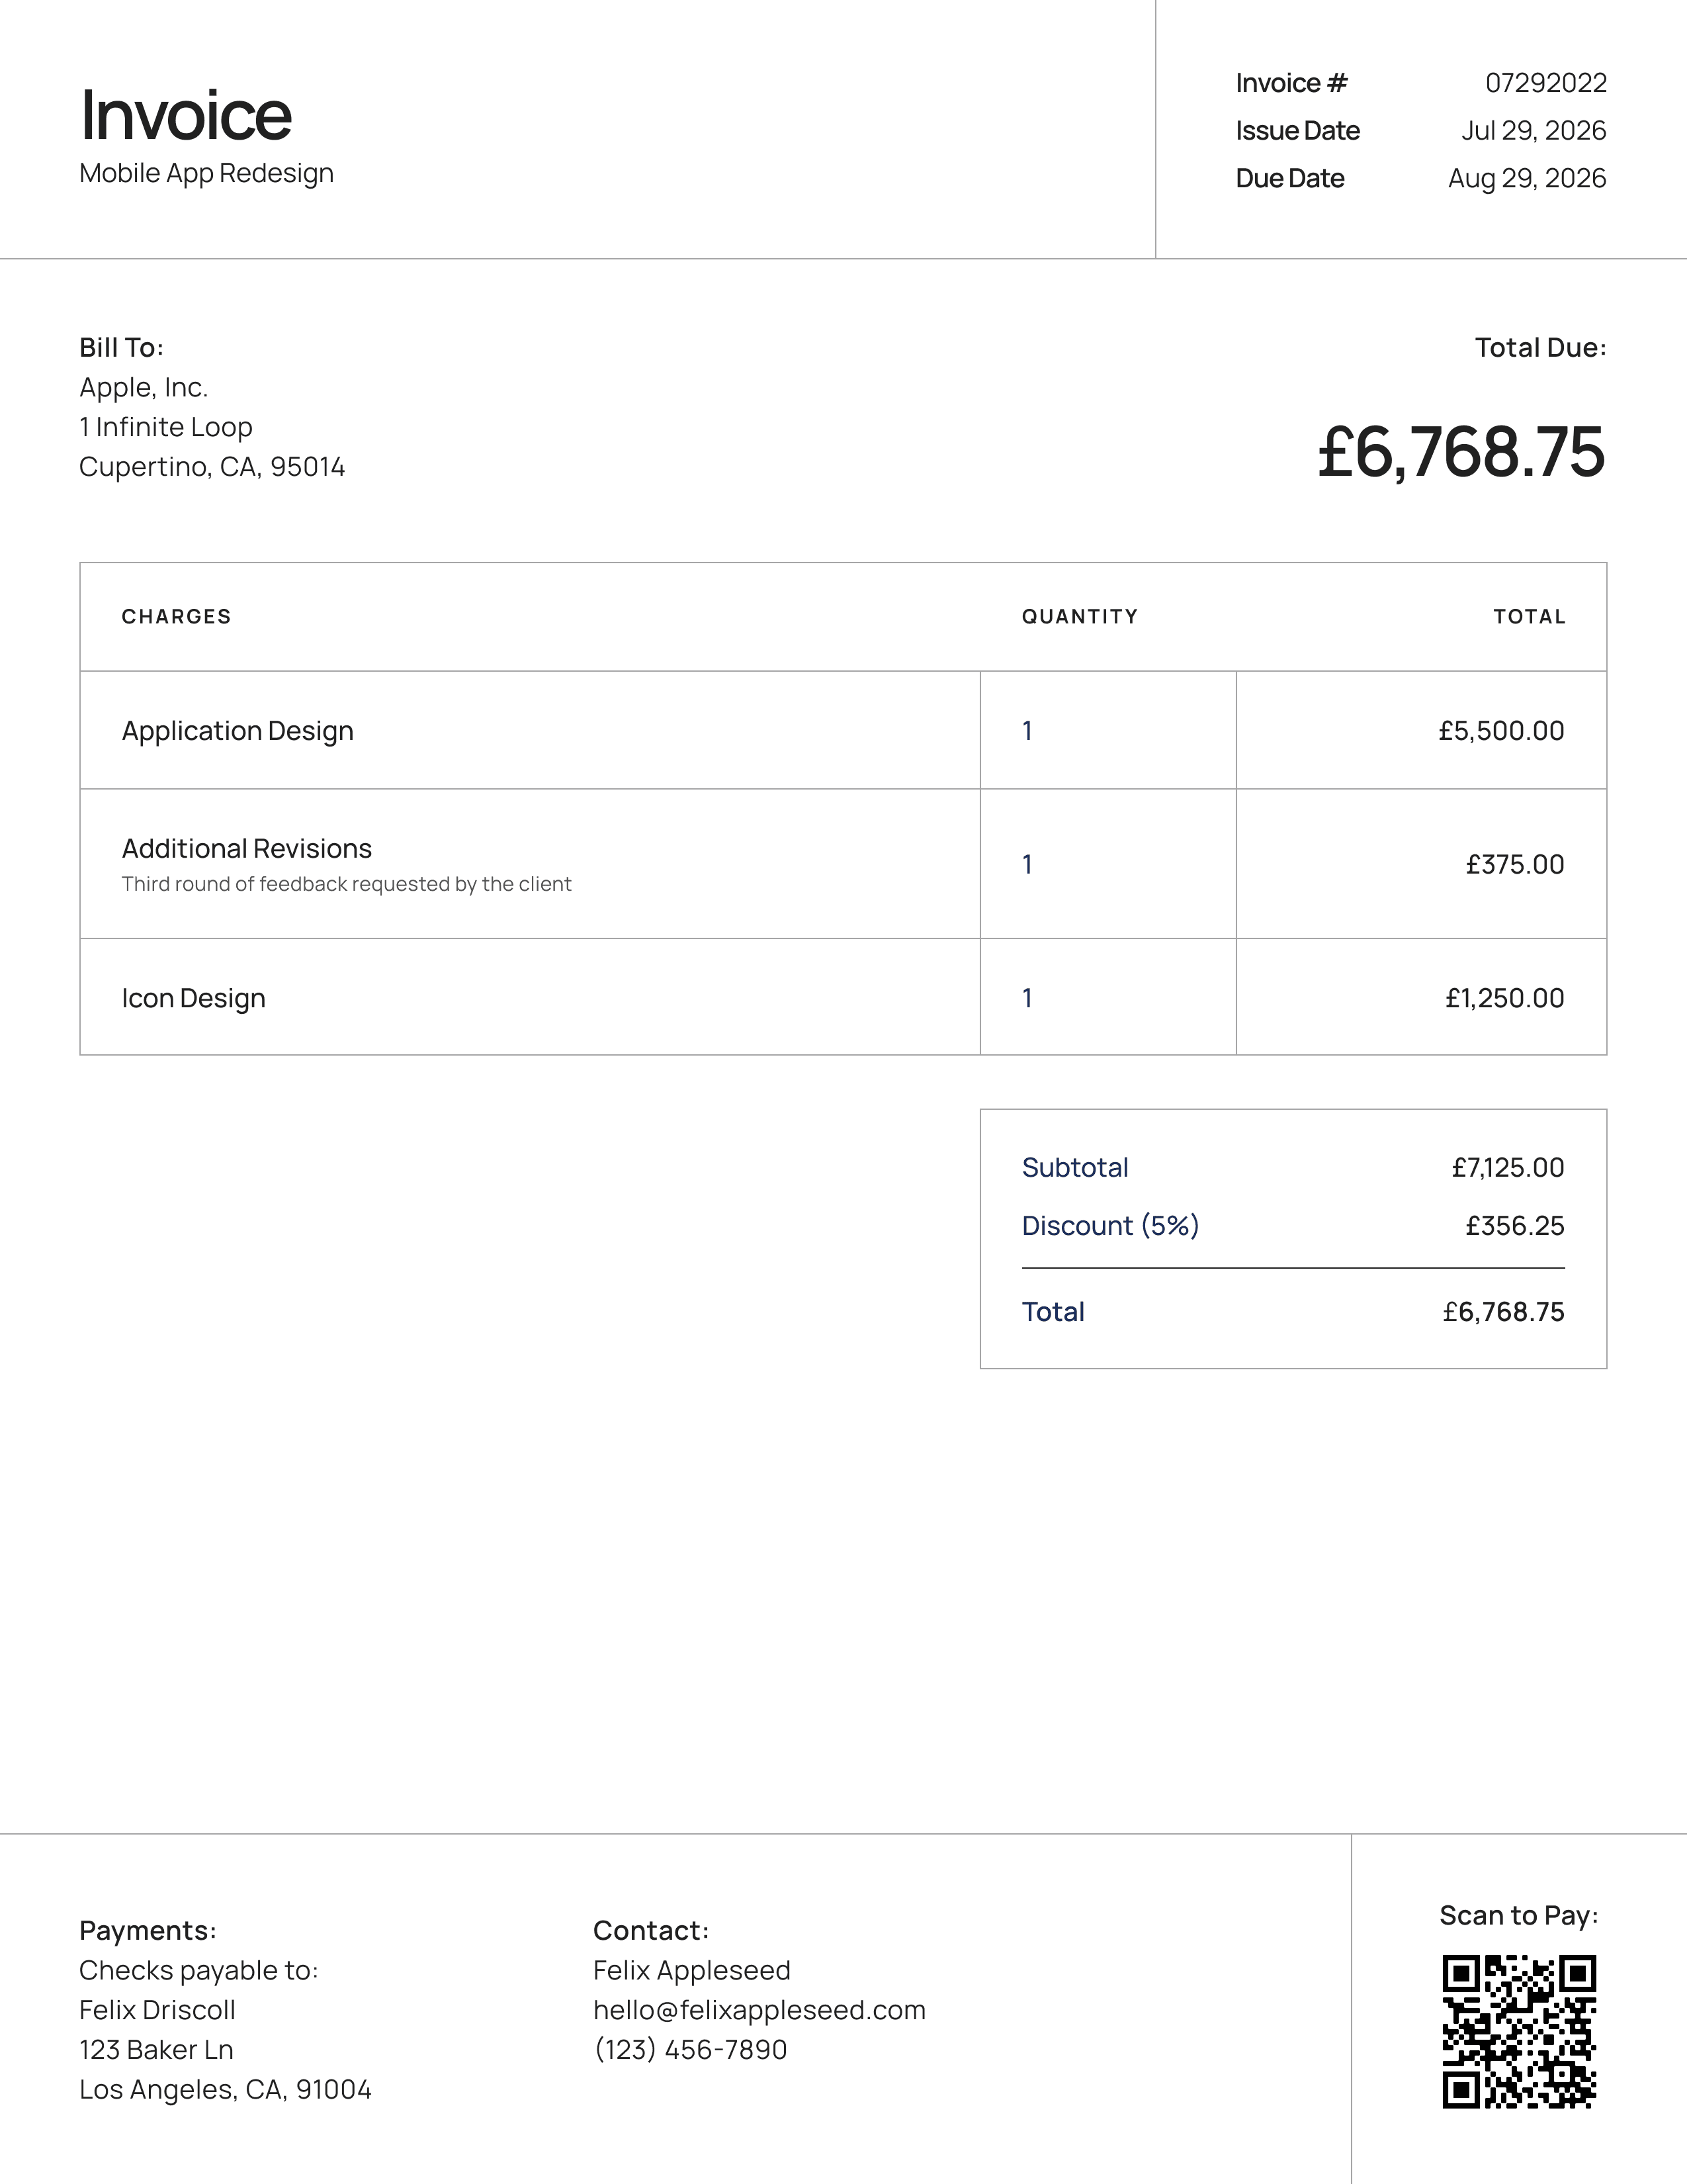1687x2184 pixels.
Task: Click the £375.00 total cell
Action: coord(1421,864)
